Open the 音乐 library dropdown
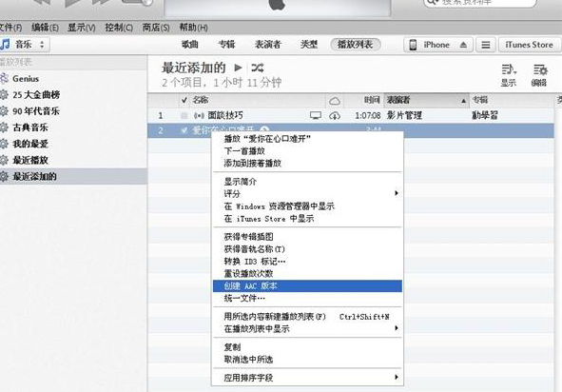The image size is (562, 392). coord(24,45)
